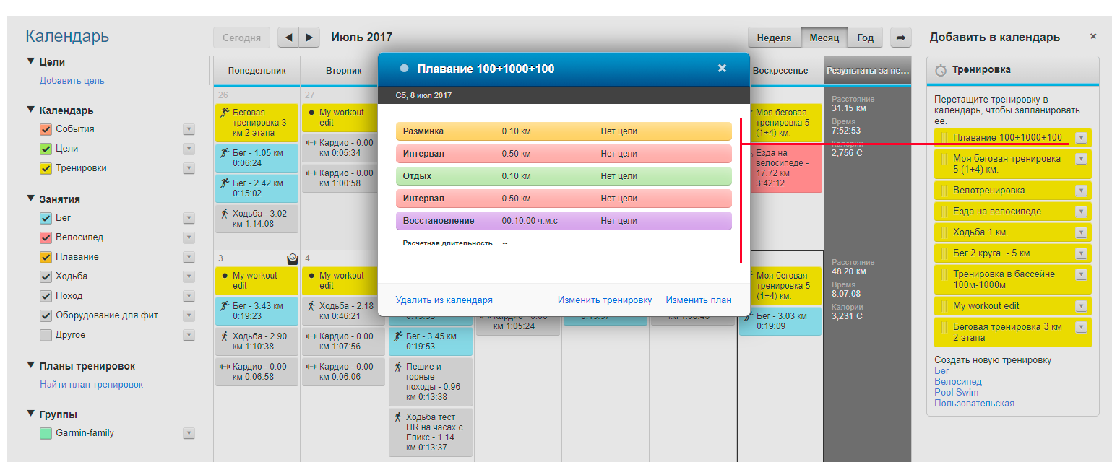The width and height of the screenshot is (1112, 462).
Task: Switch to Неделя view
Action: (x=775, y=38)
